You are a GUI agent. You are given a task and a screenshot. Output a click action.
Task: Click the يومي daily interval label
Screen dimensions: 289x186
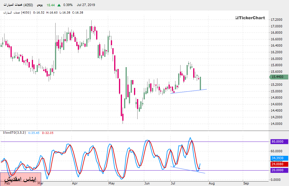pos(40,5)
